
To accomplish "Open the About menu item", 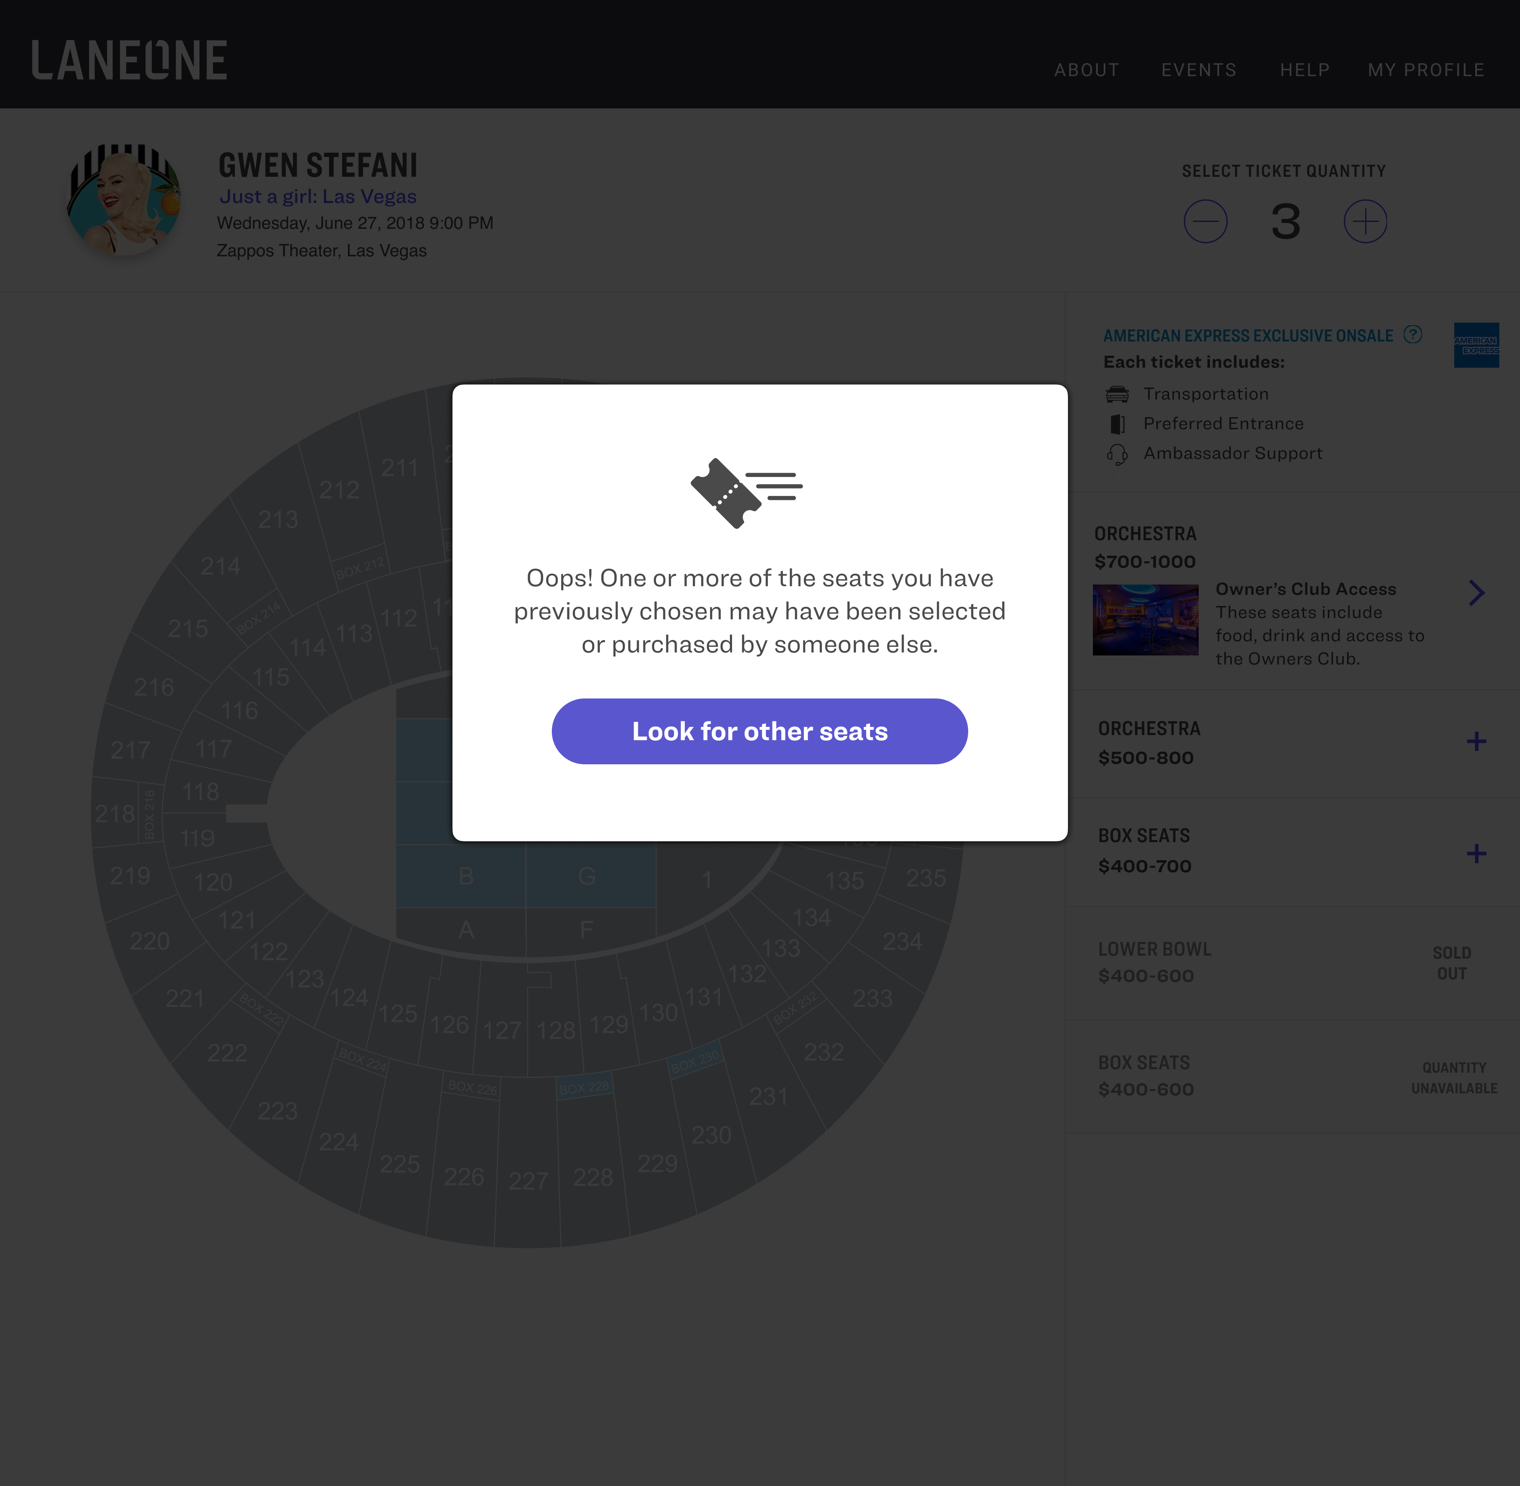I will click(x=1086, y=70).
